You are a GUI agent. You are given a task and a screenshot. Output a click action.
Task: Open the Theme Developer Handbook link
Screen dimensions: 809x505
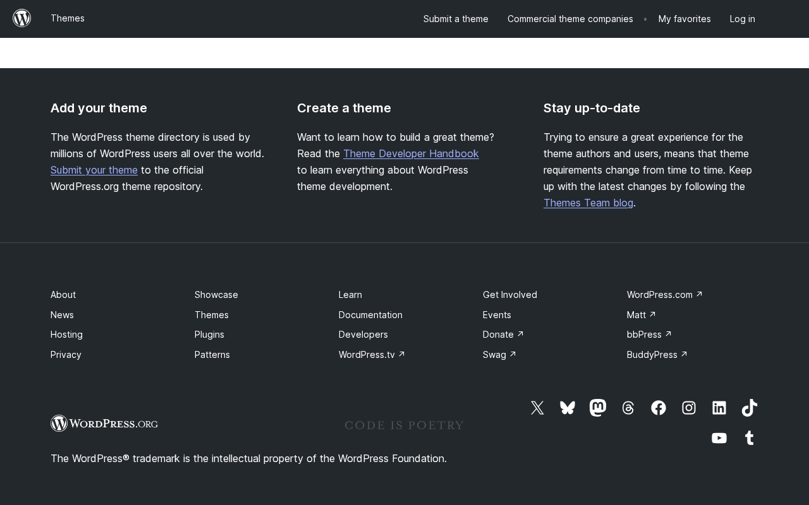pos(411,153)
